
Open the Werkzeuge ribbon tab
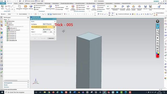click(x=47, y=3)
